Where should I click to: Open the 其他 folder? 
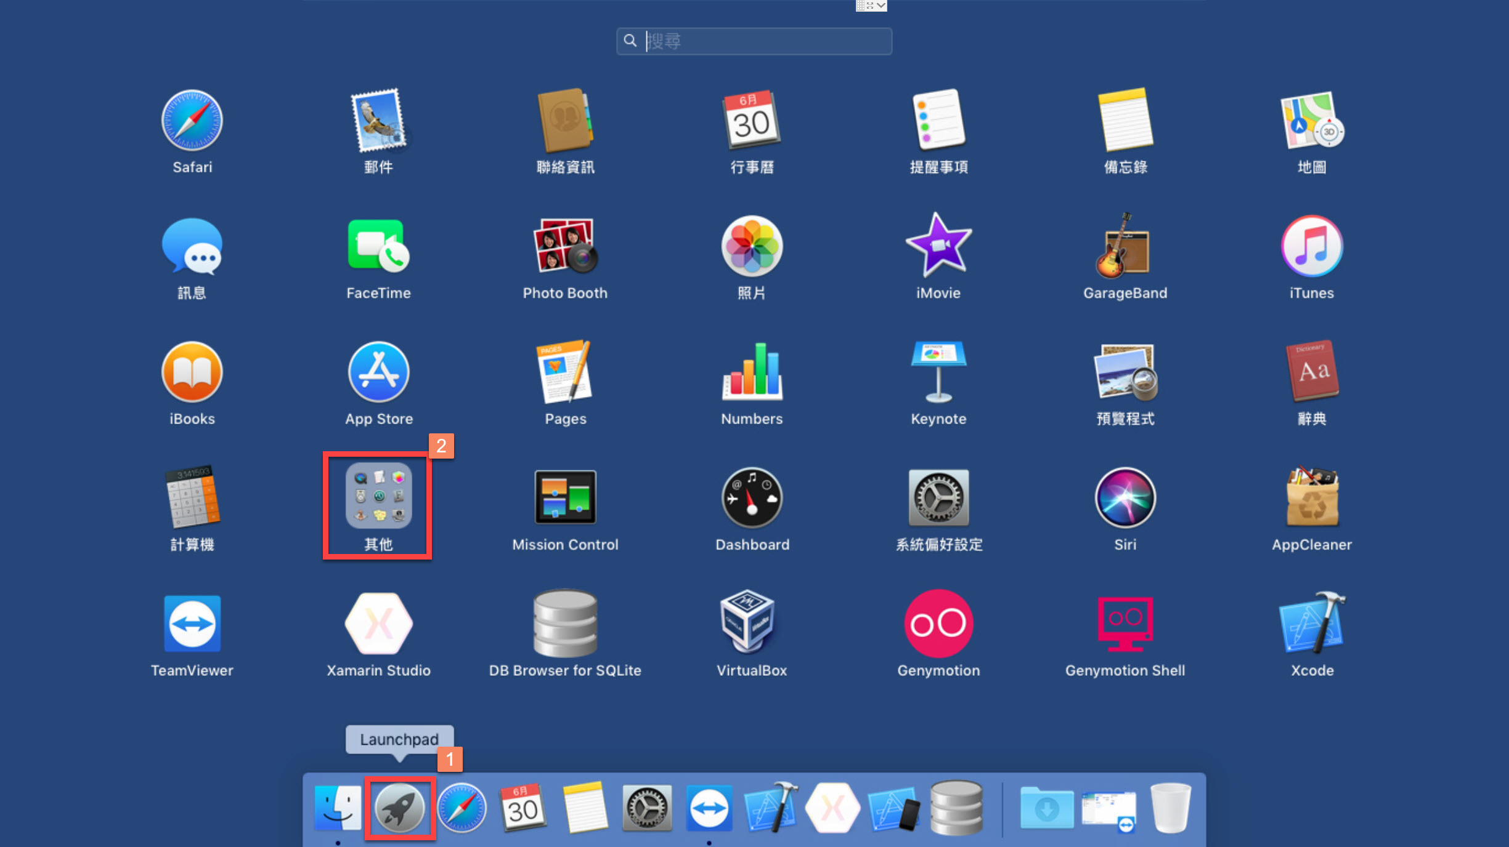click(378, 496)
